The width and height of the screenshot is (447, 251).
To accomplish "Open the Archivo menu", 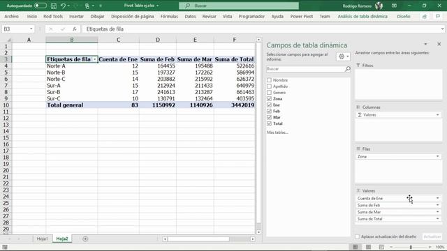I will tap(11, 17).
